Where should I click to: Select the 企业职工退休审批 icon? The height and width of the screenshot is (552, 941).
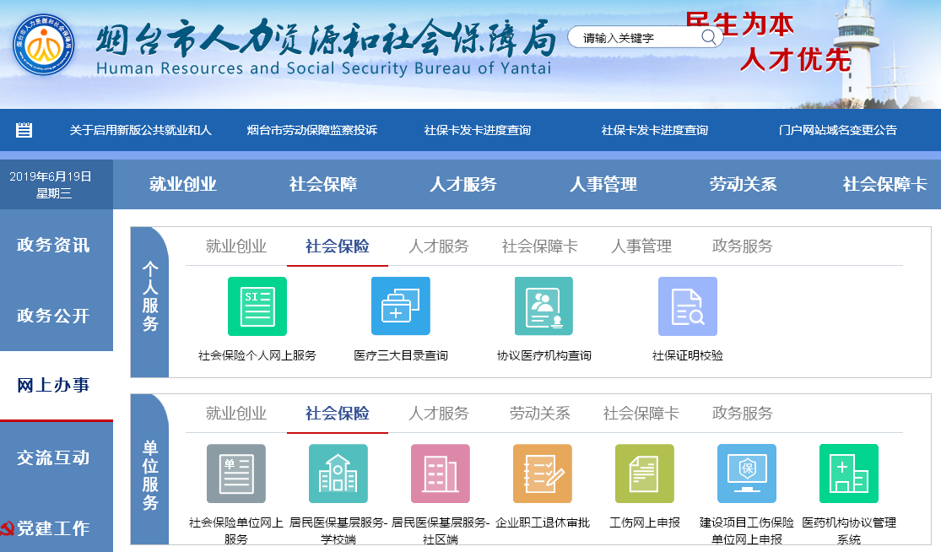coord(542,474)
